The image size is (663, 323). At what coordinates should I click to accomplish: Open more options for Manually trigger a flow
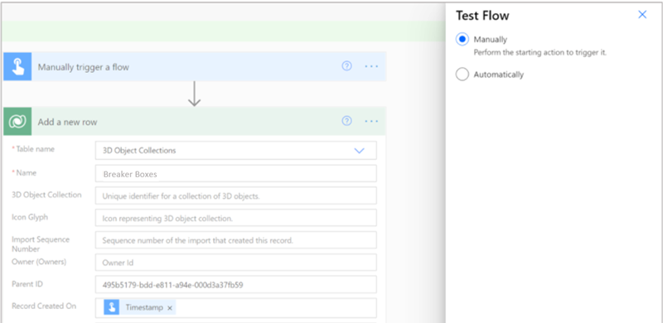(x=371, y=66)
